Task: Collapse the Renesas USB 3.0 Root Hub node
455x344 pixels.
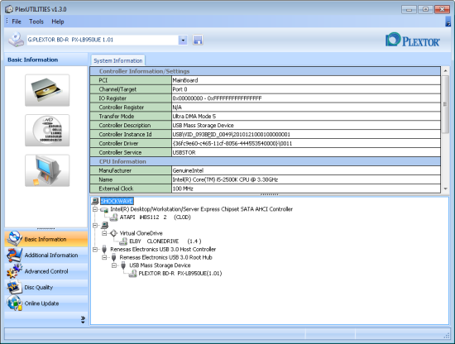Action: tap(104, 257)
